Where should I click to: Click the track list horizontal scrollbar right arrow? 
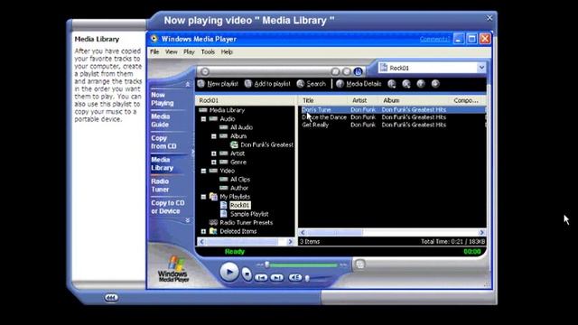(481, 233)
